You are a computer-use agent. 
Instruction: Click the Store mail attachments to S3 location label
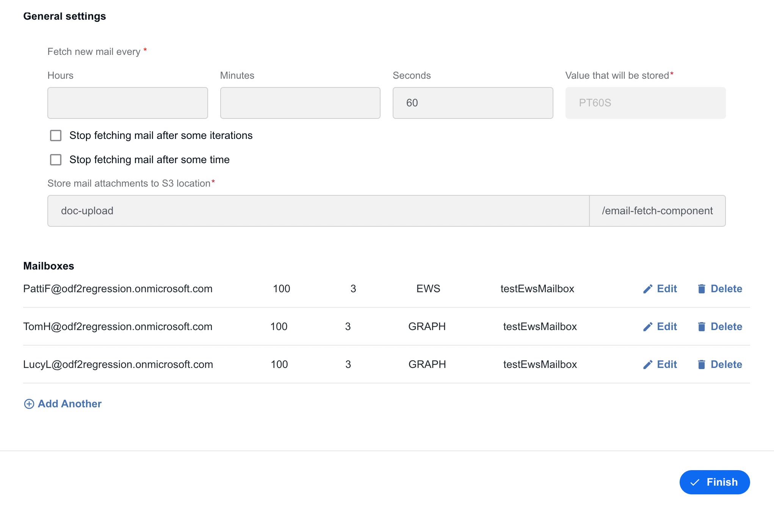129,184
